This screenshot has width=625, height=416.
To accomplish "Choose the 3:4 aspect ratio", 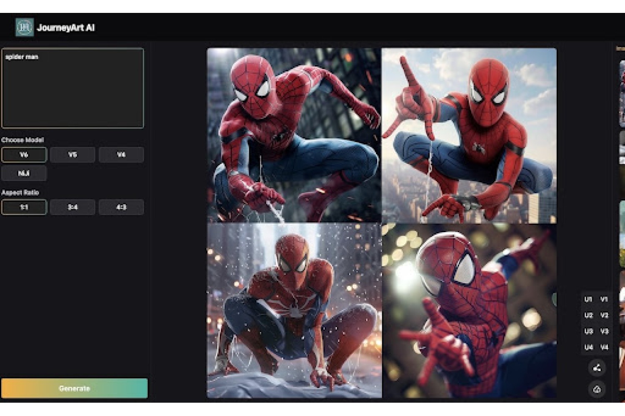I will [72, 207].
